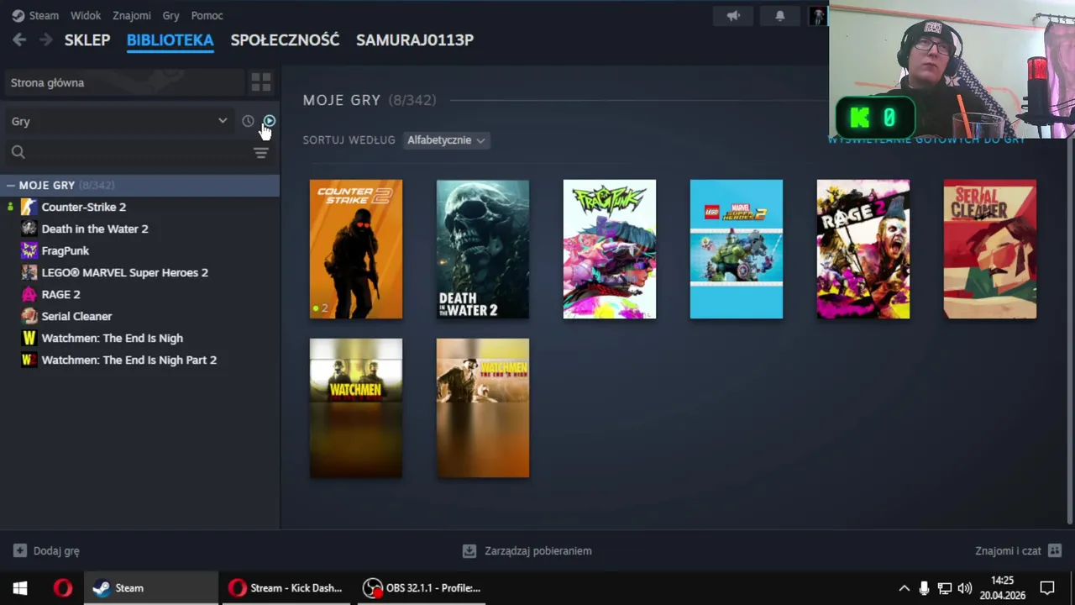
Task: Select Death in the Water 2 in list
Action: pyautogui.click(x=95, y=229)
